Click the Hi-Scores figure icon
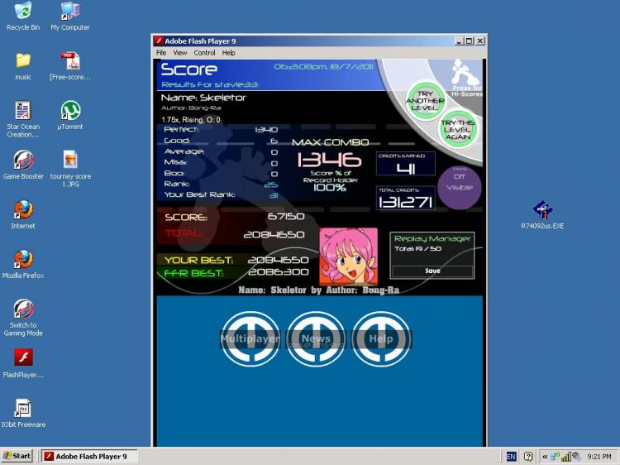The image size is (620, 465). tap(466, 77)
